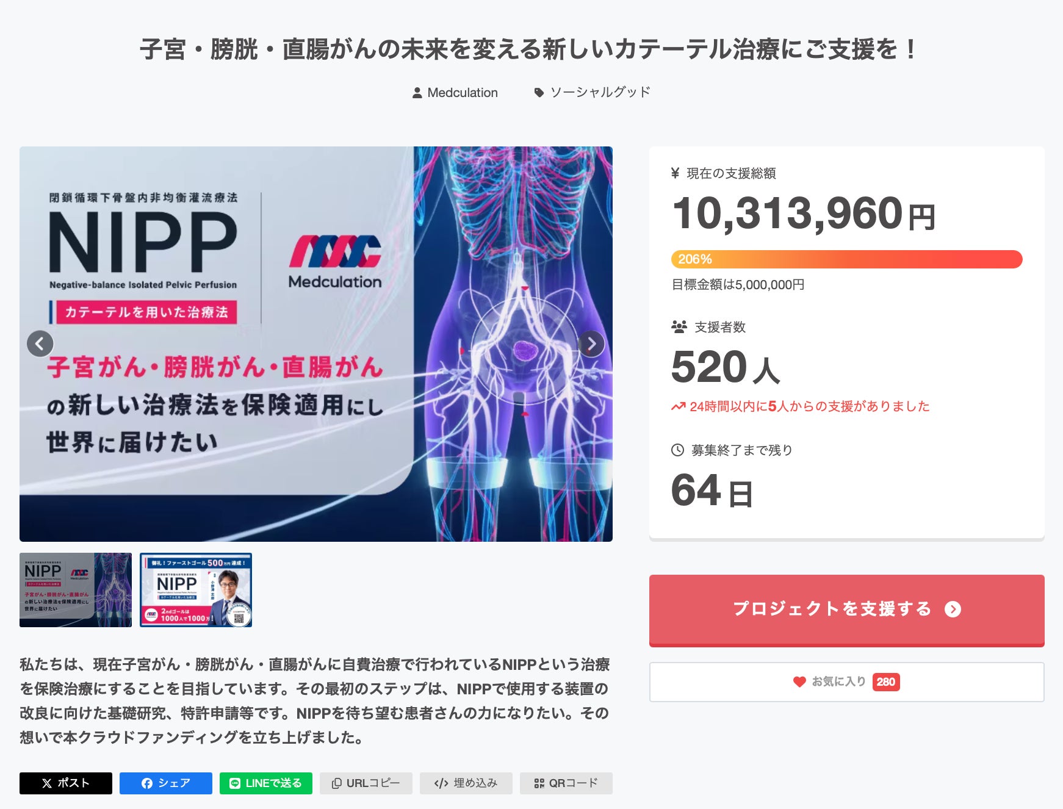The image size is (1063, 809).
Task: Click main NIPP carousel image
Action: coord(316,344)
